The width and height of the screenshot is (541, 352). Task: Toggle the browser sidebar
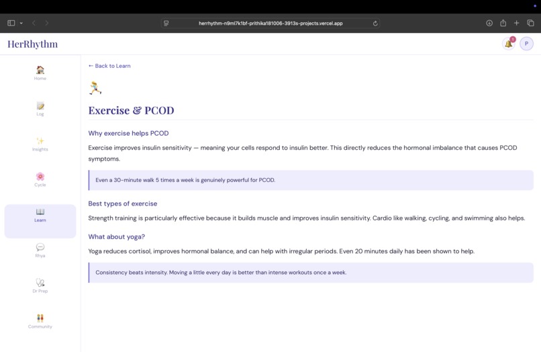11,23
